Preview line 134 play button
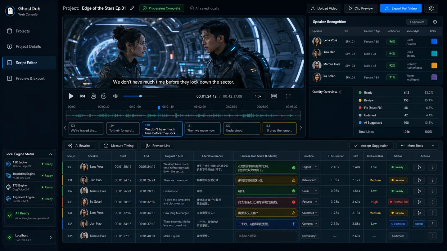This screenshot has width=447, height=251. click(419, 213)
